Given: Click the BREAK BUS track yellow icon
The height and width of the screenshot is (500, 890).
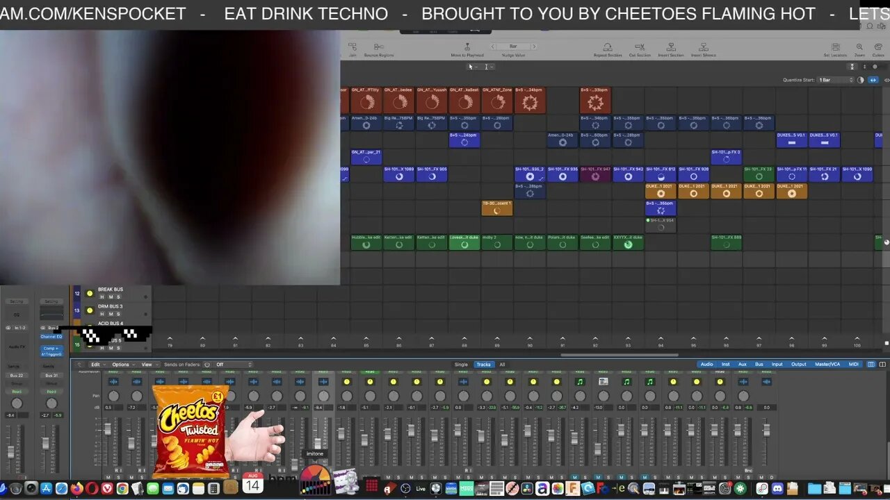Looking at the screenshot, I should tap(89, 294).
